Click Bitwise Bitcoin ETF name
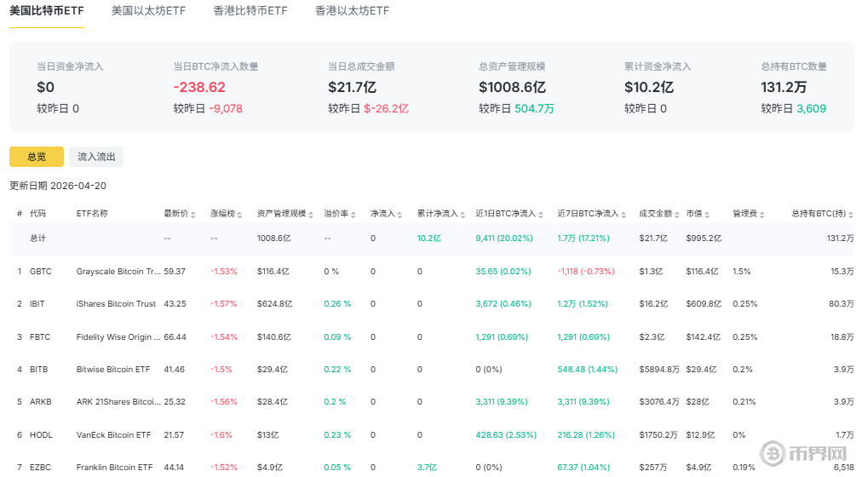This screenshot has height=477, width=856. click(x=113, y=369)
